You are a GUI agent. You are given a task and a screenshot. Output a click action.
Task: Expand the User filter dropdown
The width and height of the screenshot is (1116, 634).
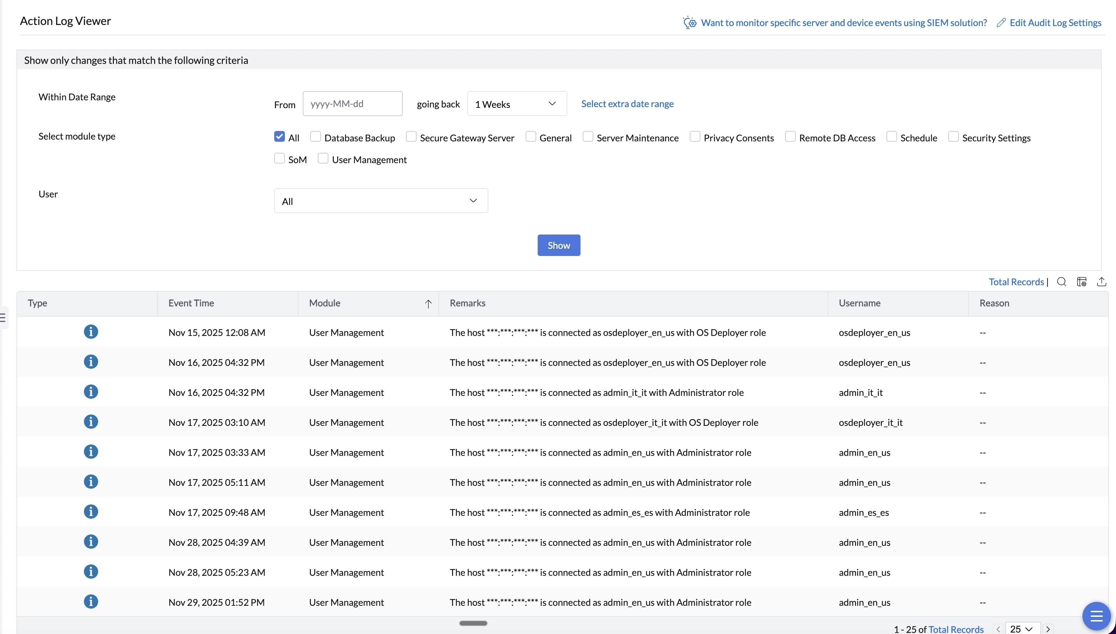coord(381,201)
